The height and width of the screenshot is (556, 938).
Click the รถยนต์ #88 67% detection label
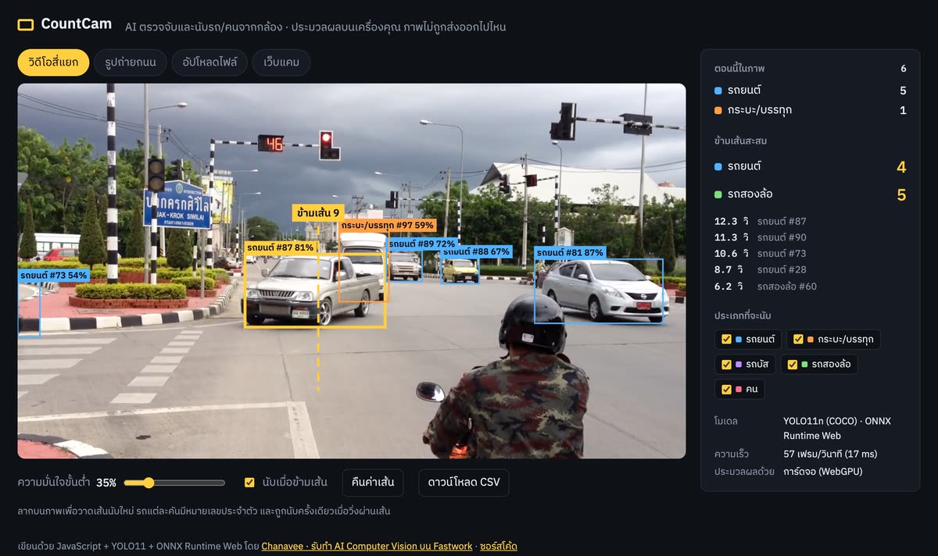476,251
